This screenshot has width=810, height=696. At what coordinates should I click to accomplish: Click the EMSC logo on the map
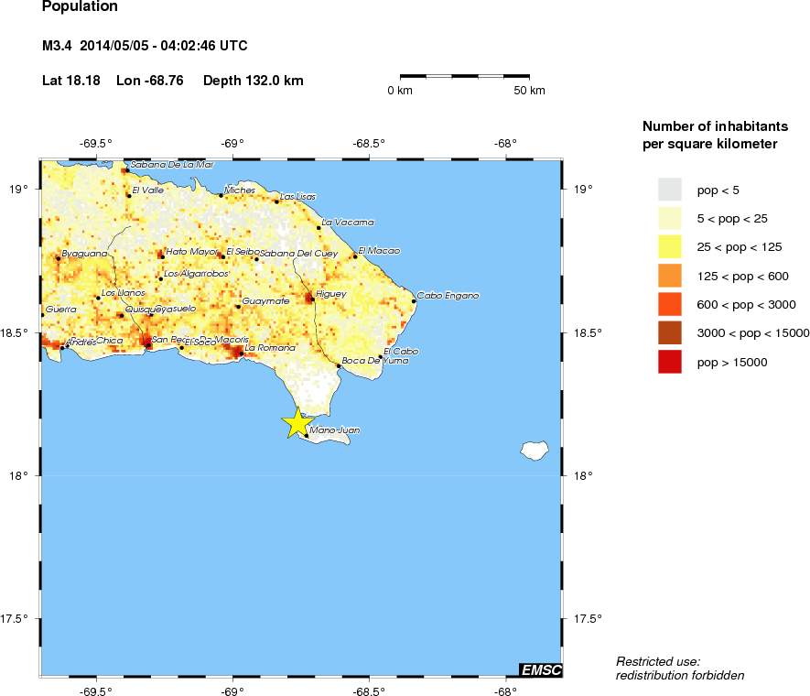[x=540, y=669]
